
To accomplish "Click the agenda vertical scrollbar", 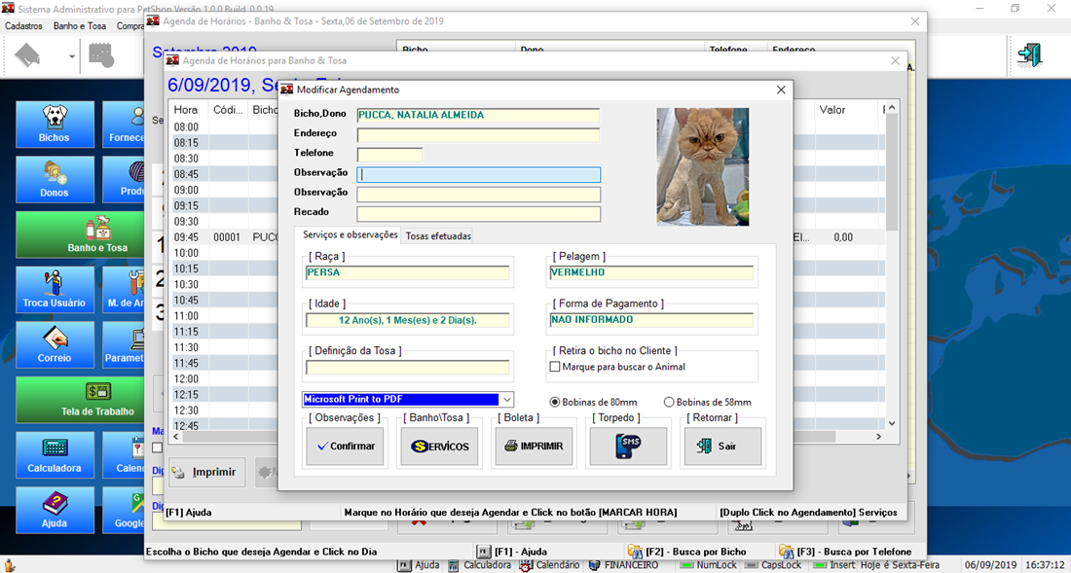I will pos(891,266).
